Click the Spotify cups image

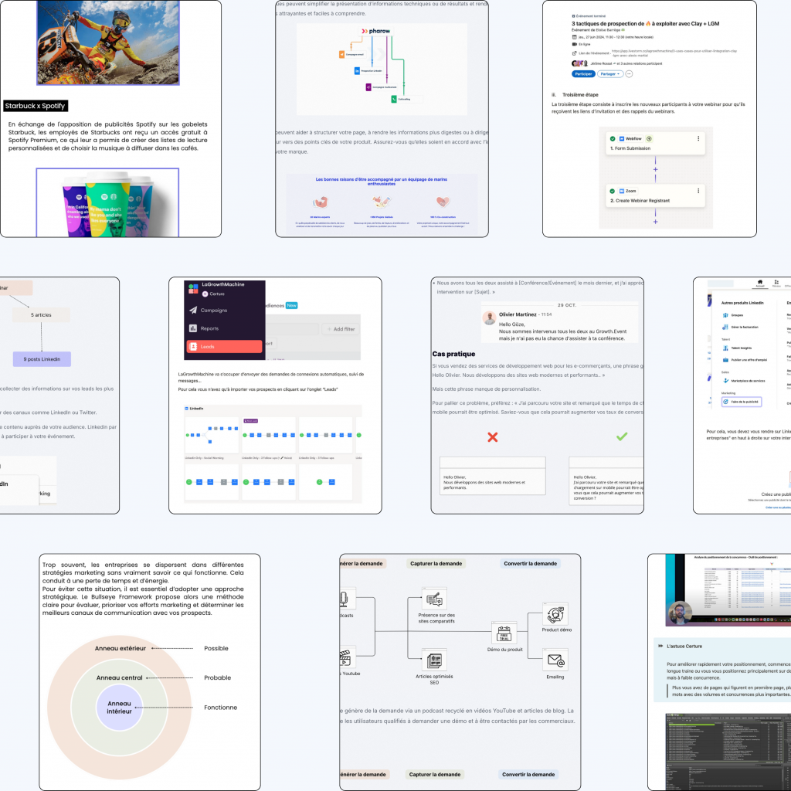107,202
